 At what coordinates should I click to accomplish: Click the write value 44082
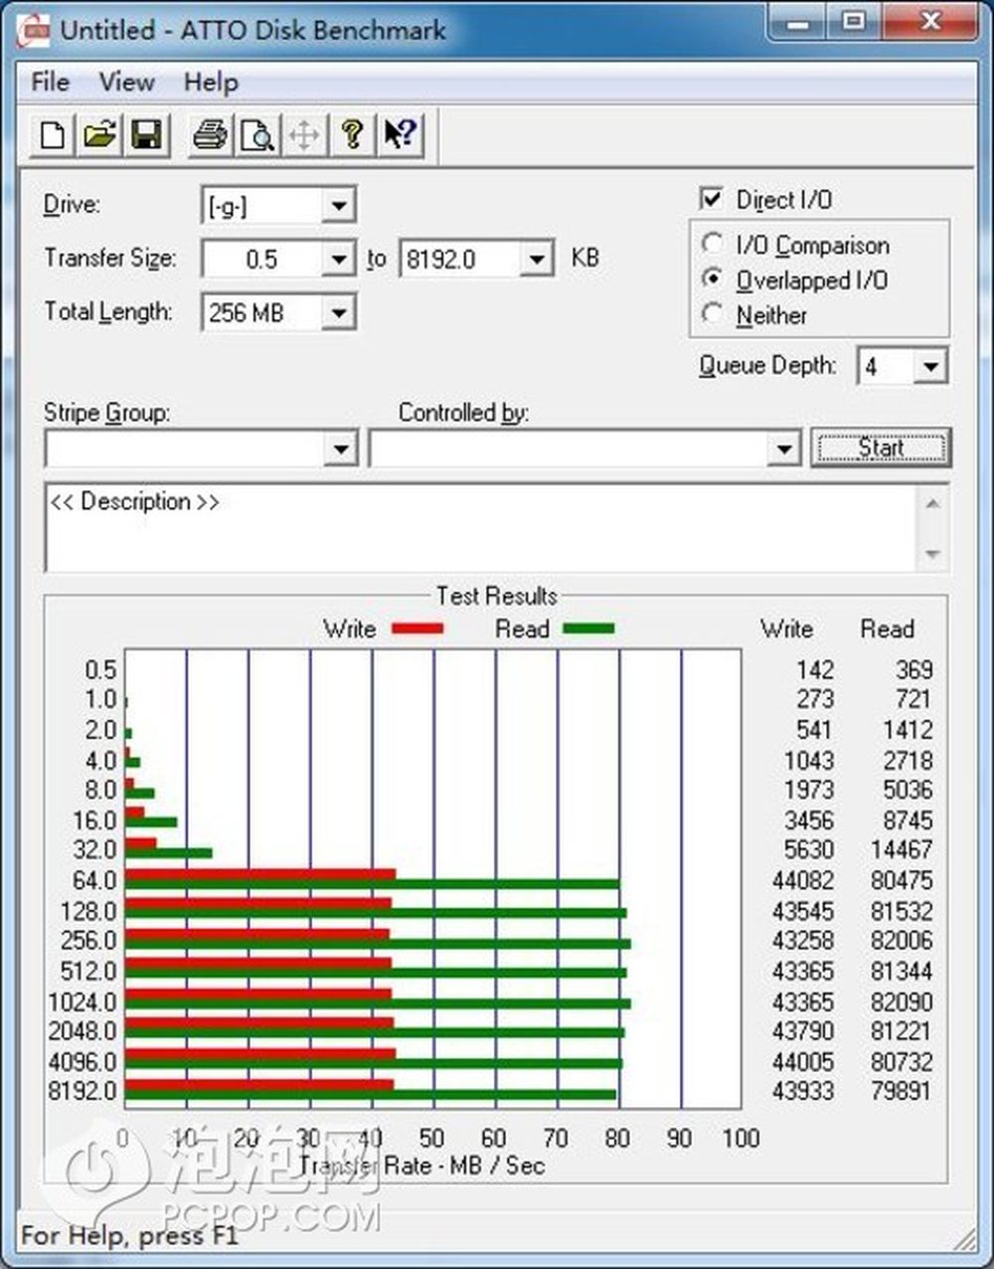(803, 880)
